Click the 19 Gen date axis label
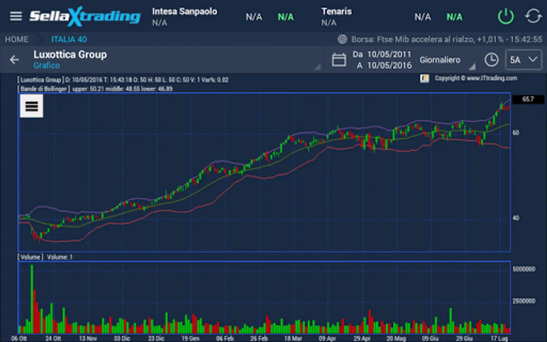 (x=190, y=338)
